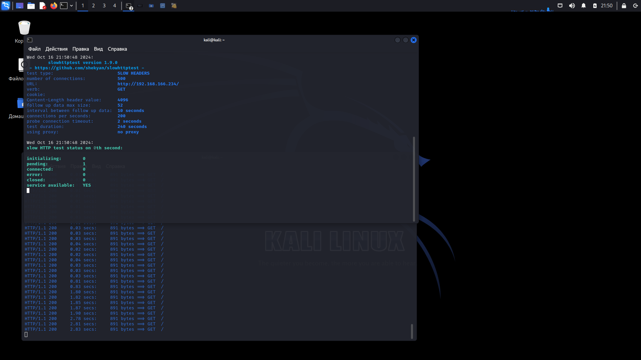Viewport: 641px width, 360px height.
Task: Click workspace switcher button number 4
Action: pyautogui.click(x=114, y=6)
